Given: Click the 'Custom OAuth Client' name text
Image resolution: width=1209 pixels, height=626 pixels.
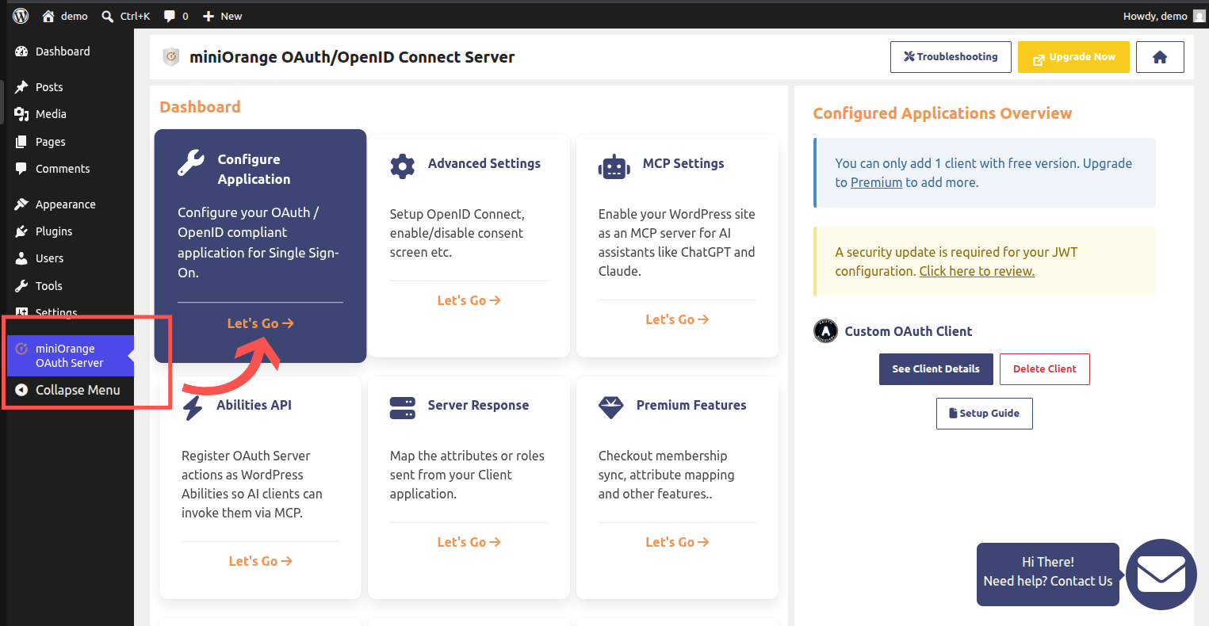Looking at the screenshot, I should (x=909, y=331).
